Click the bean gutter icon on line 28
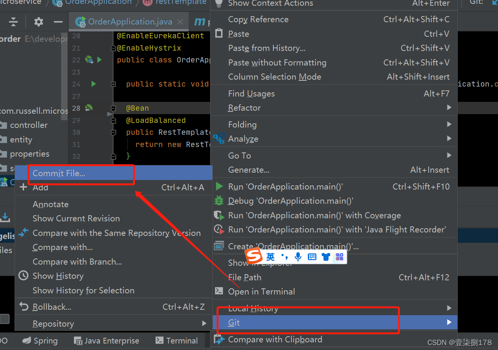This screenshot has height=350, width=498. coord(89,108)
